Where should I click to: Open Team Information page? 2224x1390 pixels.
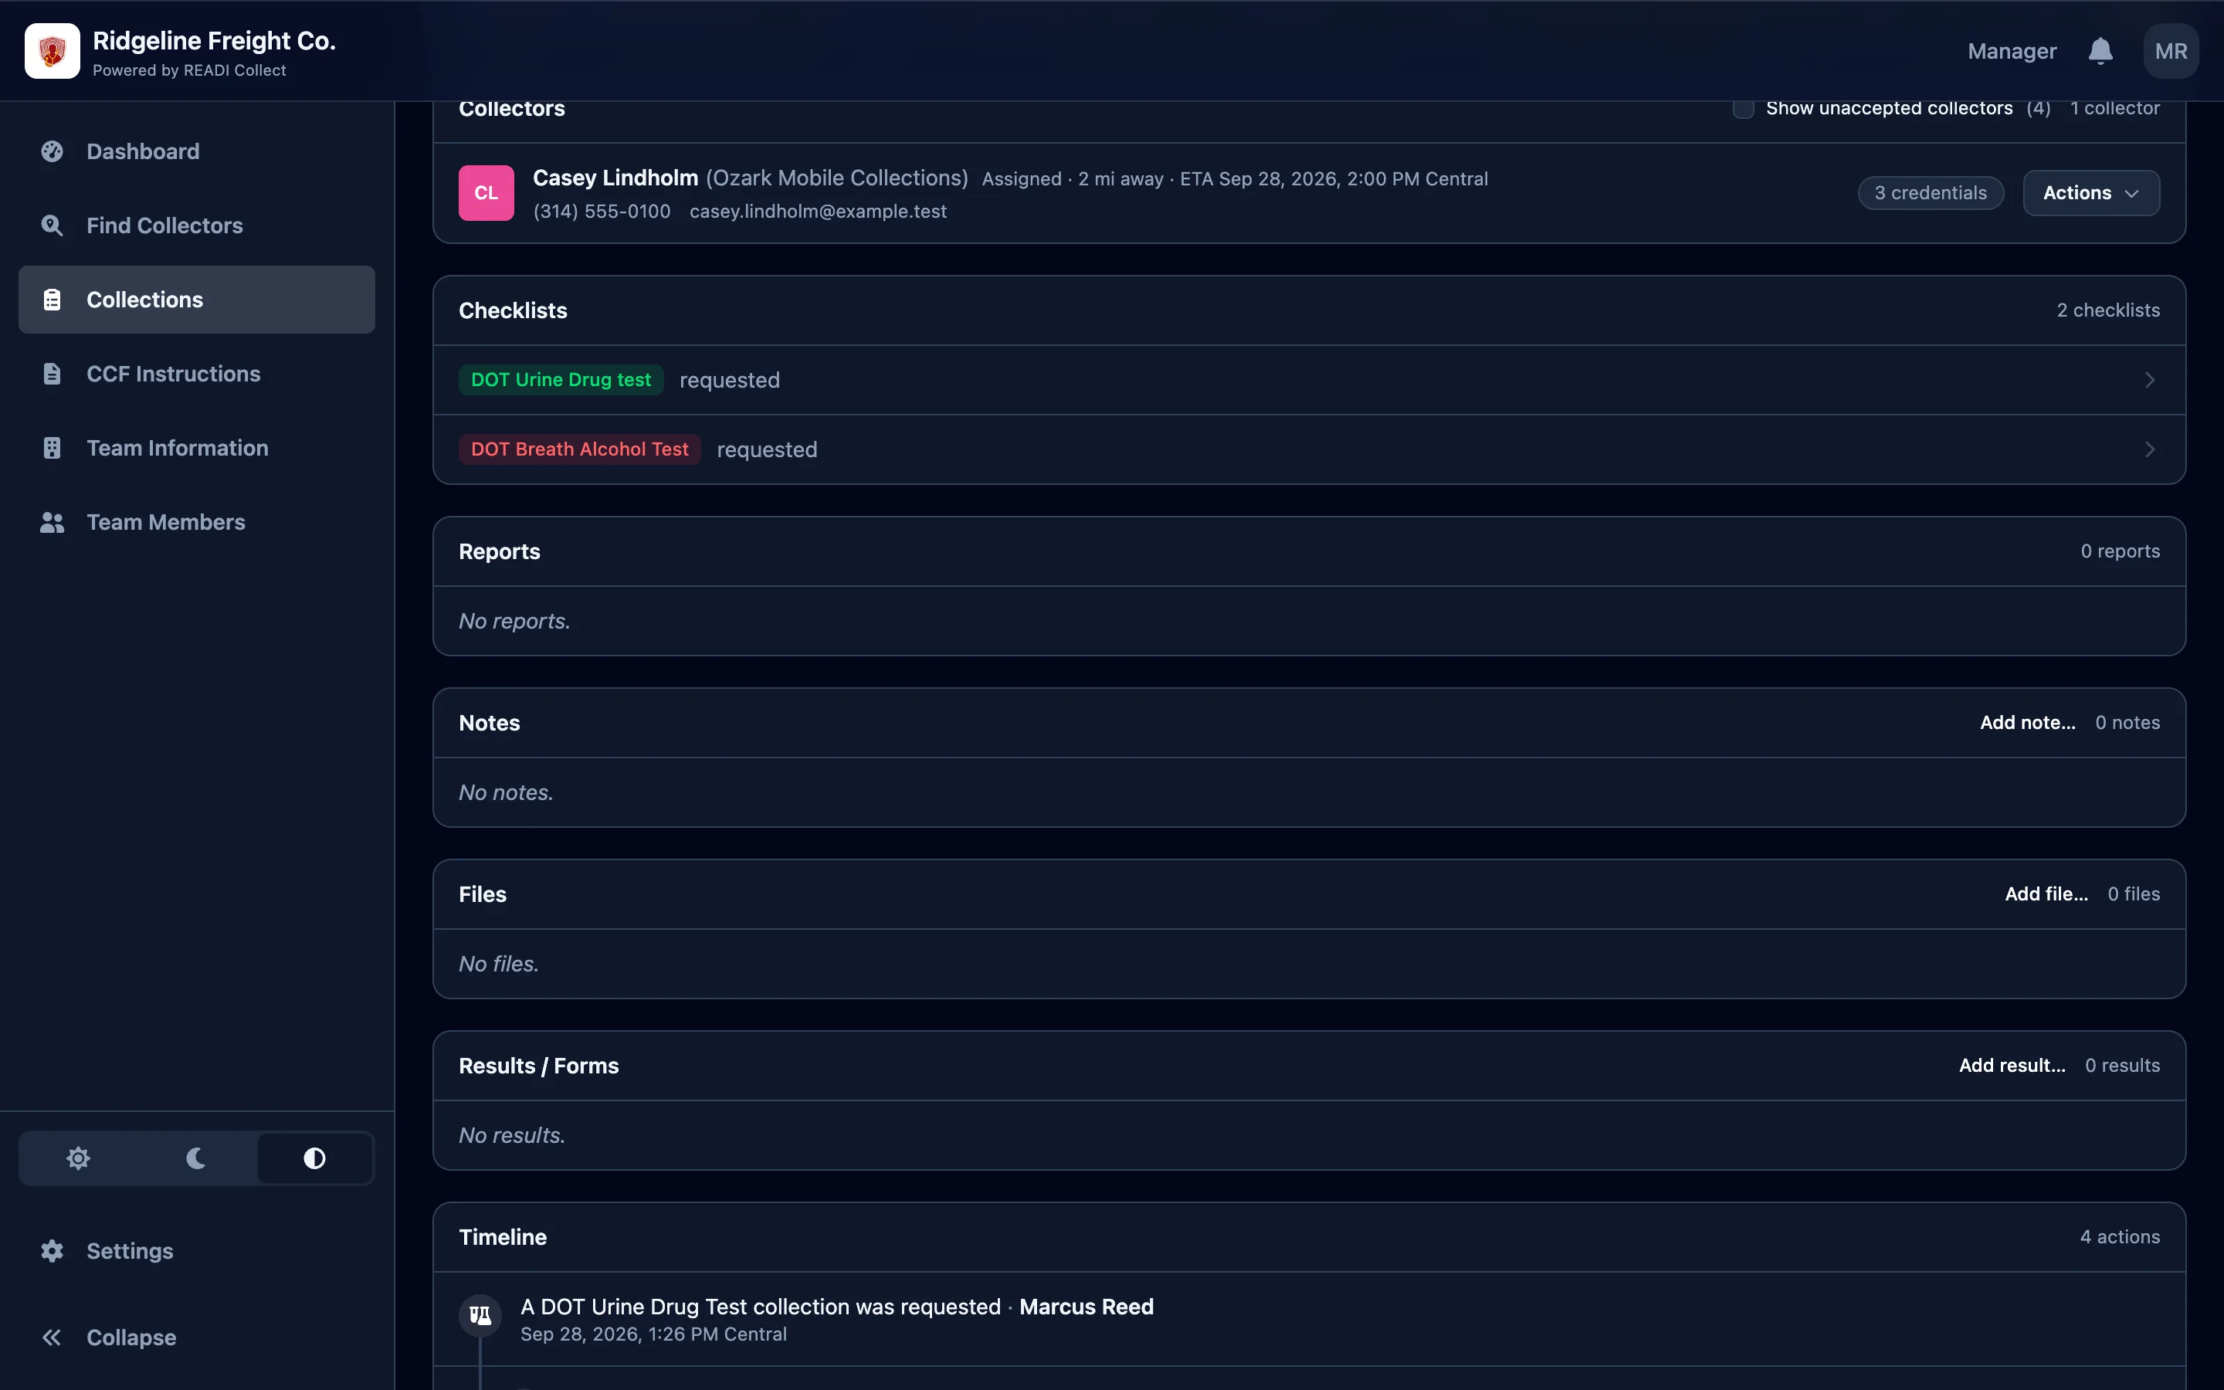pyautogui.click(x=197, y=448)
